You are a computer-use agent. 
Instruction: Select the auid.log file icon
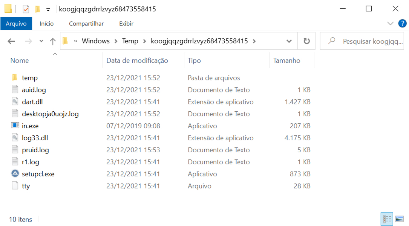[x=15, y=89]
